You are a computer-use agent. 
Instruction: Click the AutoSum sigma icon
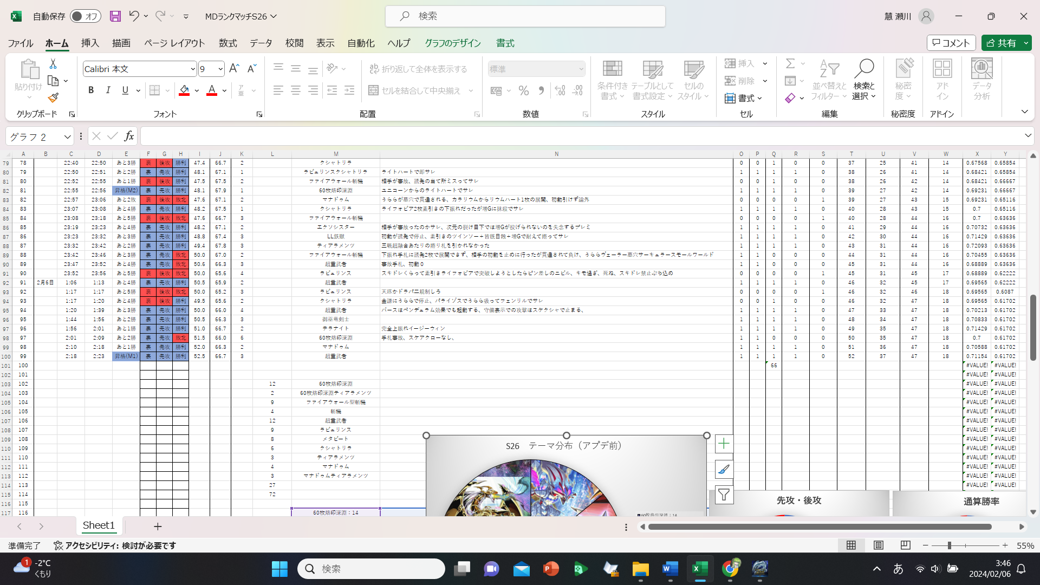pyautogui.click(x=790, y=63)
